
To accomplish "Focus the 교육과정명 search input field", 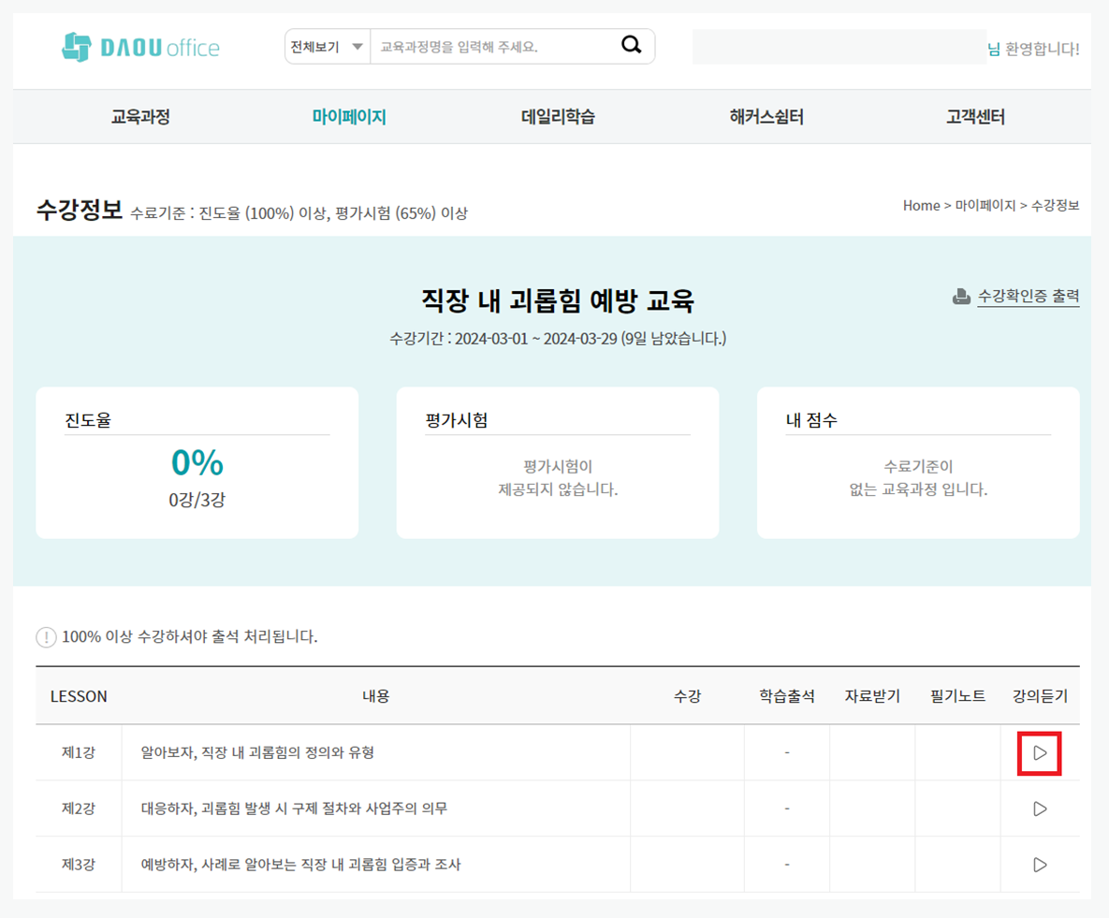I will (x=491, y=47).
